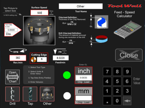Click the Surface Speed input showing 500
This screenshot has height=108, width=145.
click(39, 13)
